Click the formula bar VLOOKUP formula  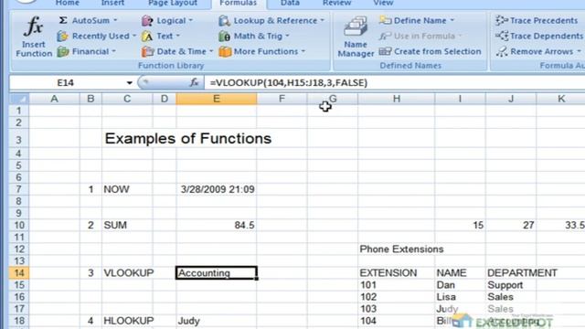[289, 83]
